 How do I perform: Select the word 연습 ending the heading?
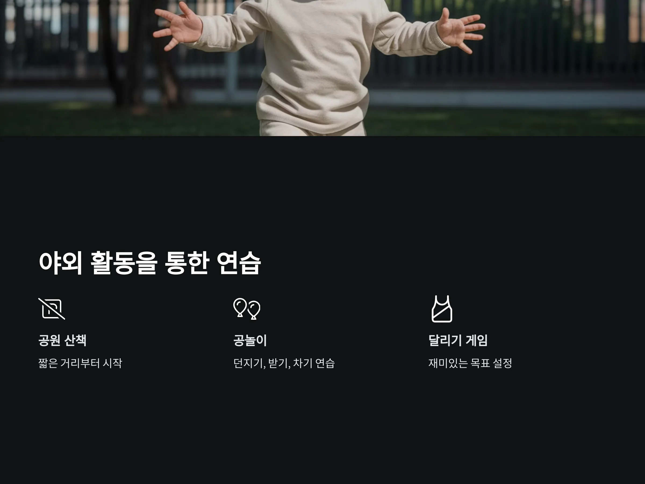coord(239,263)
